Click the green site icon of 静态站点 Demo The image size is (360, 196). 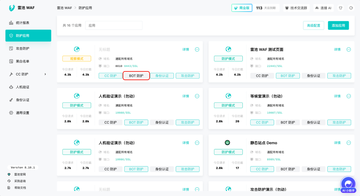pos(227,142)
